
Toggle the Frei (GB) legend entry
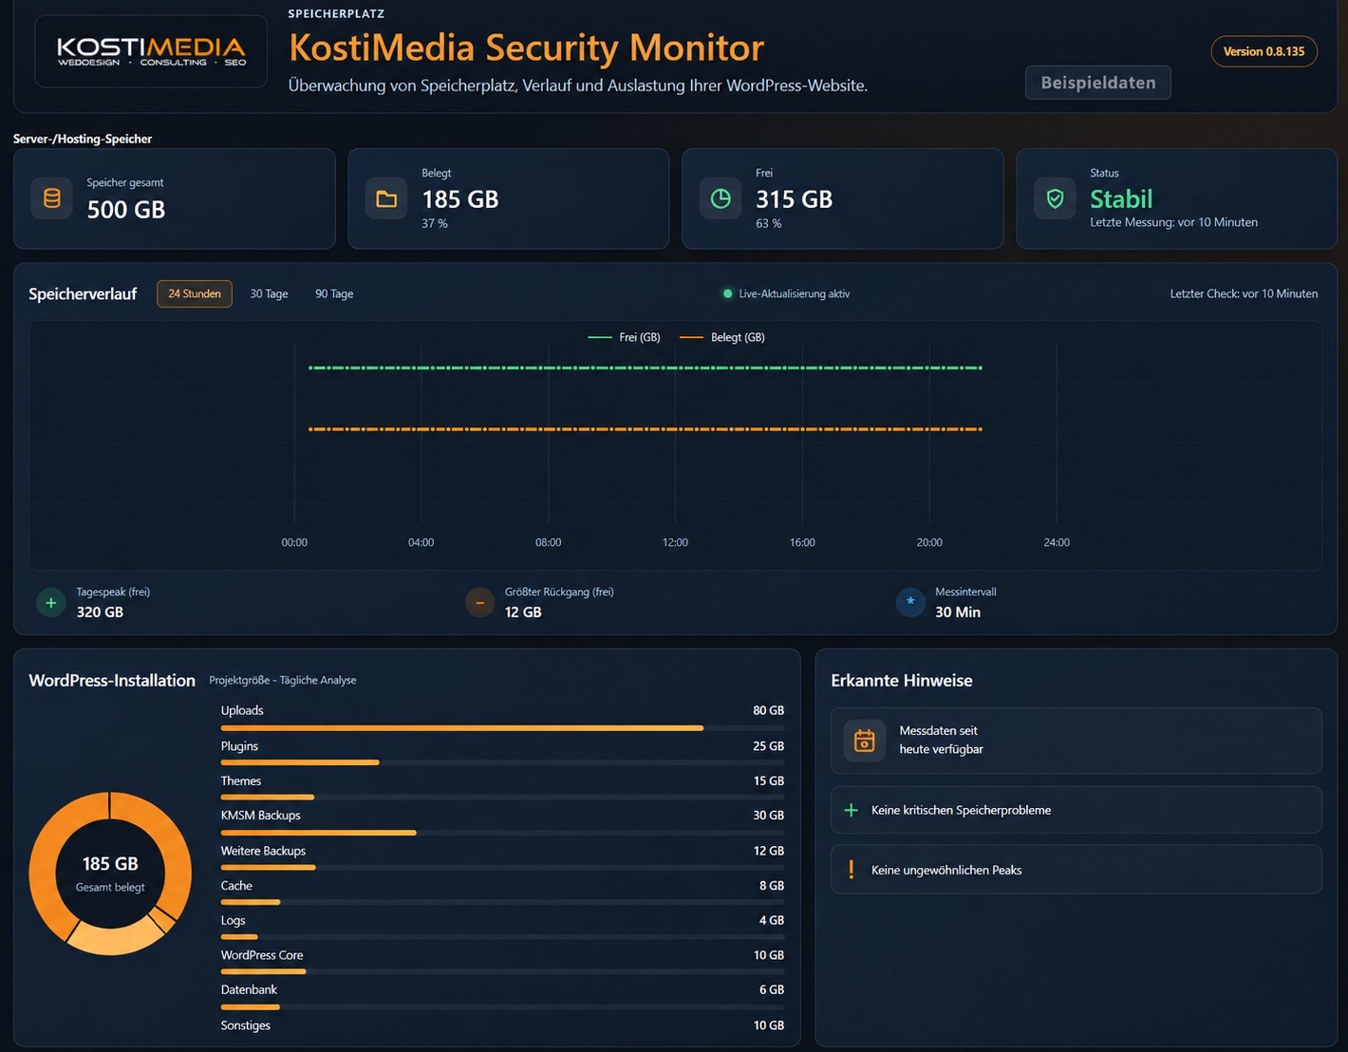pyautogui.click(x=624, y=337)
